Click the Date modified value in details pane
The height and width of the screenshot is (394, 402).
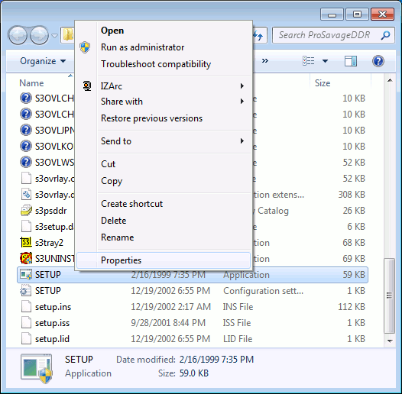pyautogui.click(x=216, y=360)
